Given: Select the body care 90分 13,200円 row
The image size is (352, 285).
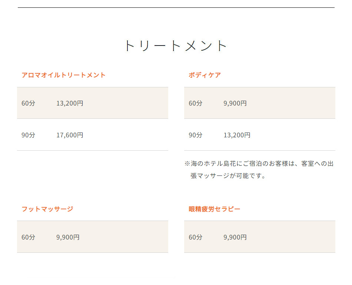Looking at the screenshot, I should pos(260,135).
